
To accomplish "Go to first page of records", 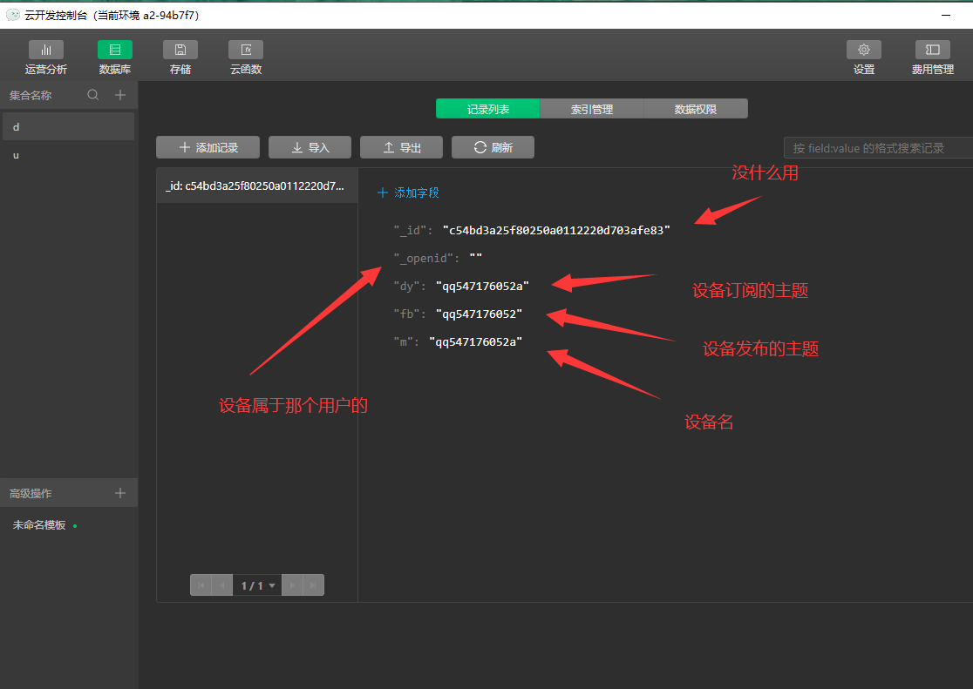I will [x=201, y=584].
